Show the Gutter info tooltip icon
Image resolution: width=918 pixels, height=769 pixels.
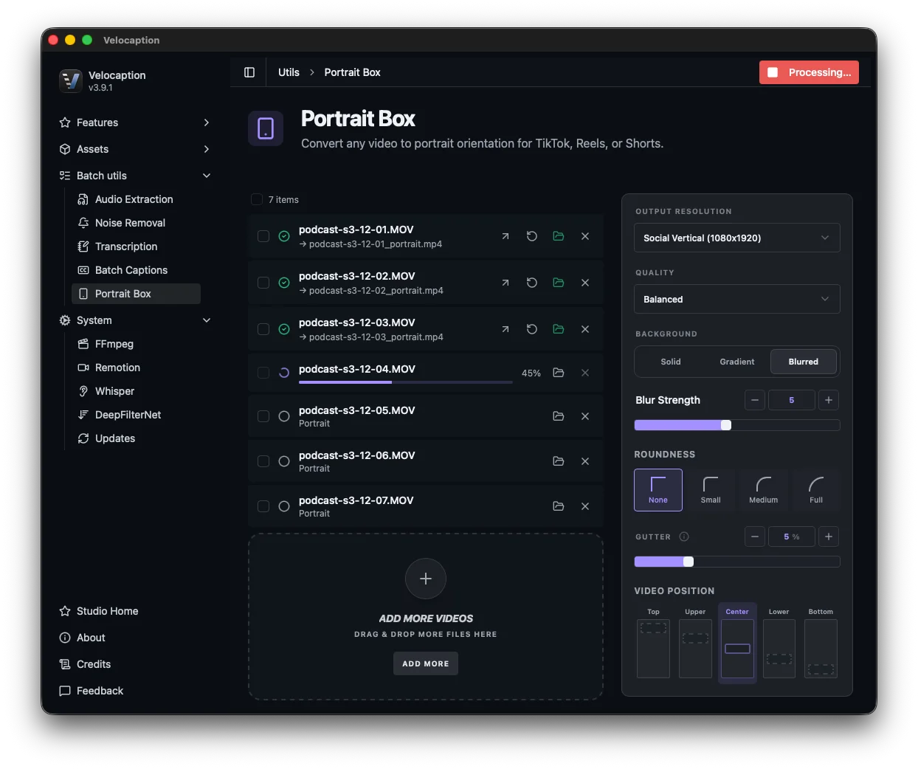point(684,537)
